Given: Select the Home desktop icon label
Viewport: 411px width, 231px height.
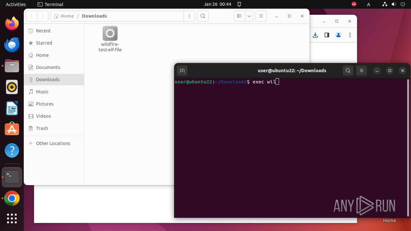Looking at the screenshot, I should (389, 220).
